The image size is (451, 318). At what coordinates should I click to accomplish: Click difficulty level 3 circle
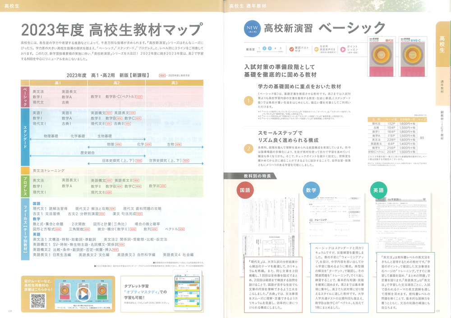pyautogui.click(x=270, y=49)
